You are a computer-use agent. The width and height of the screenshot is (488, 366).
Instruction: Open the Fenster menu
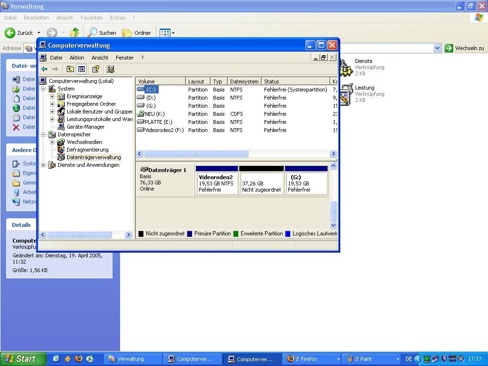tap(124, 58)
